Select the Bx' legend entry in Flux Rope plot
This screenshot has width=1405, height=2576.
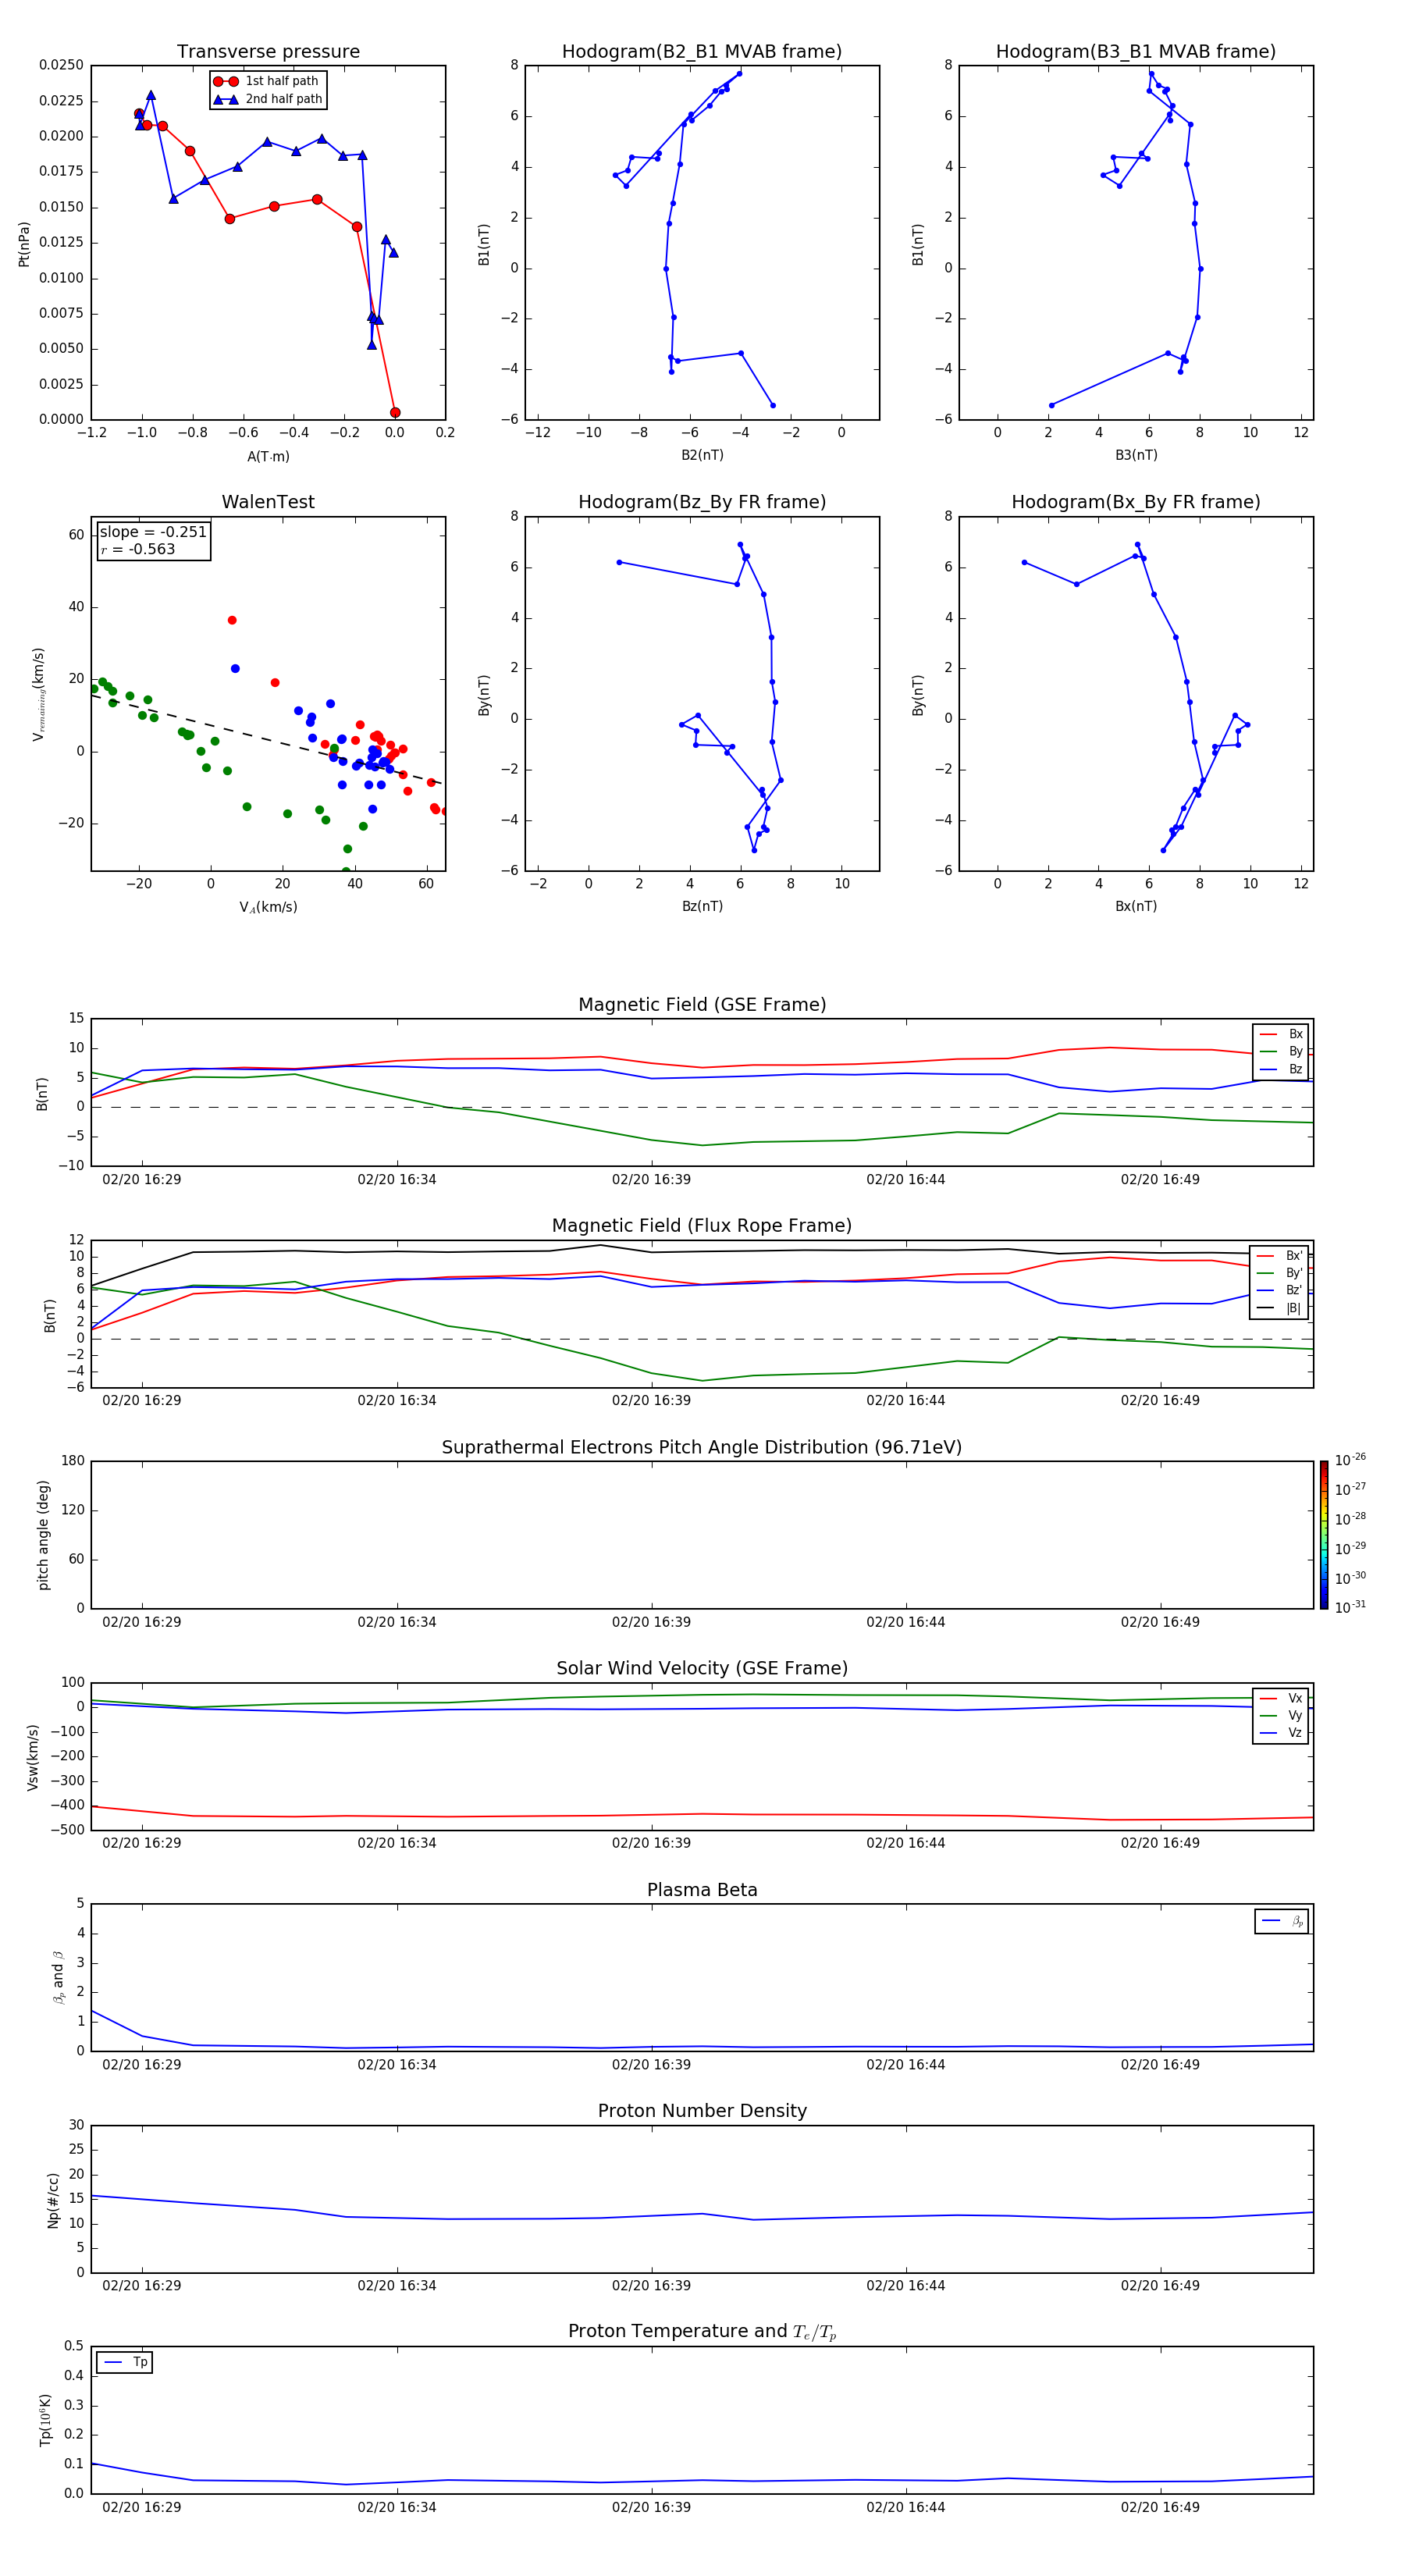click(x=1280, y=1256)
